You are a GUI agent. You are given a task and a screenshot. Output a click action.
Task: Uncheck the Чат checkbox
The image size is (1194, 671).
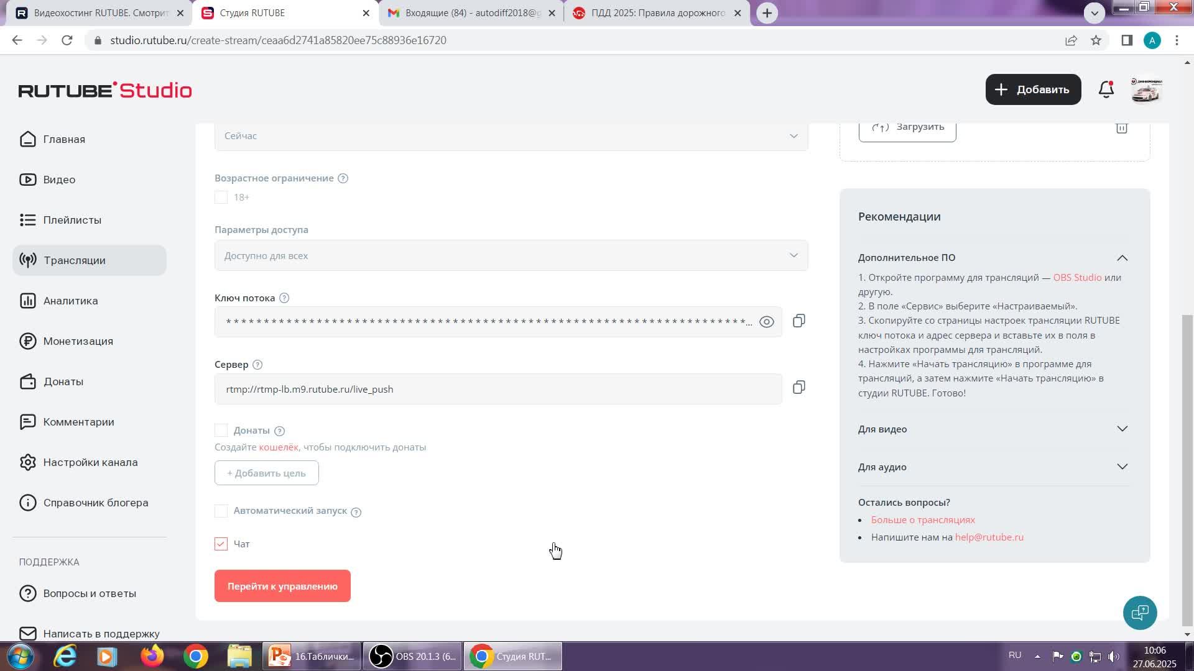[x=221, y=544]
